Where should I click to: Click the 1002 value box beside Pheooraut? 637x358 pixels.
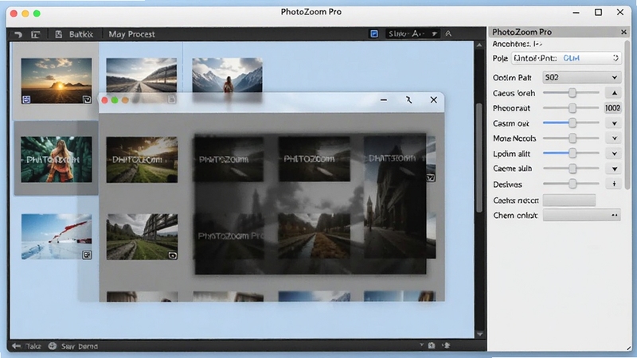click(612, 108)
